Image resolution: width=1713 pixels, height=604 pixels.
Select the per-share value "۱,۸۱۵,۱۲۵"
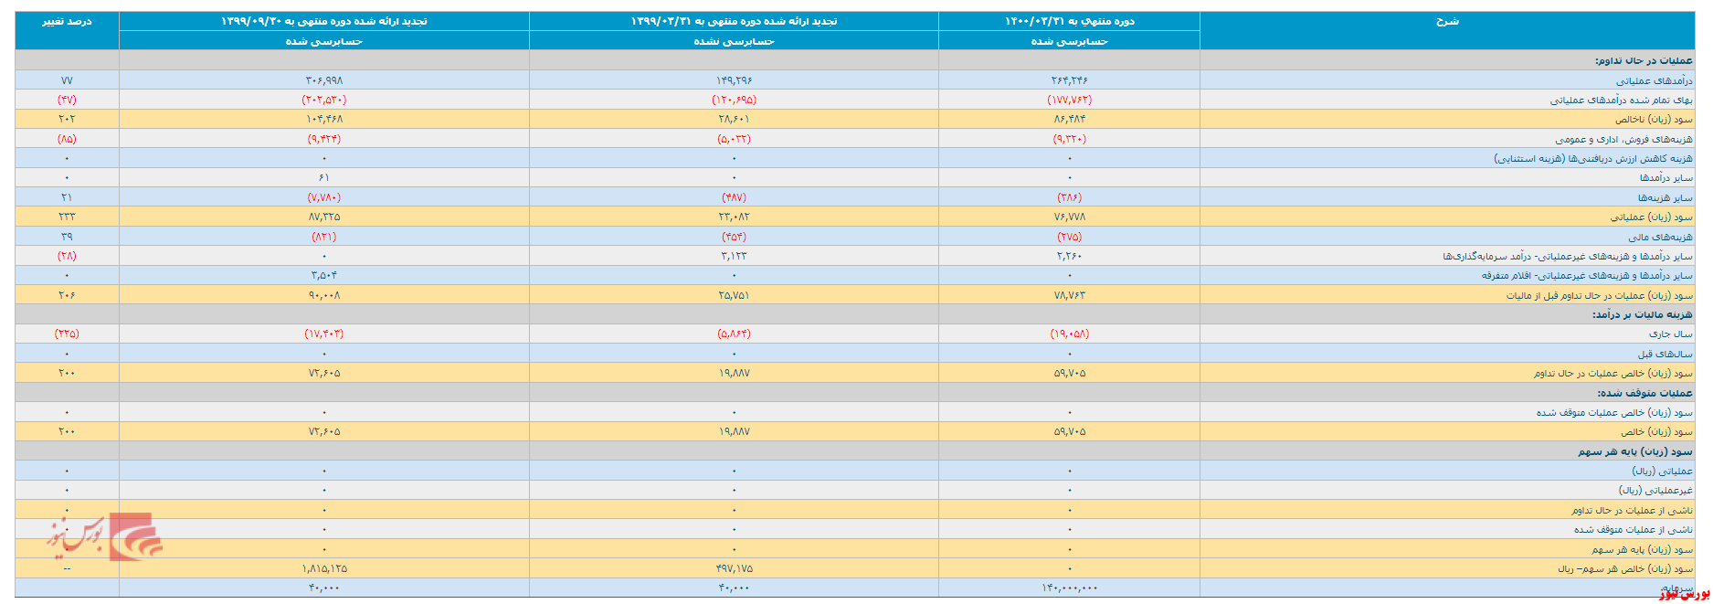[x=324, y=568]
